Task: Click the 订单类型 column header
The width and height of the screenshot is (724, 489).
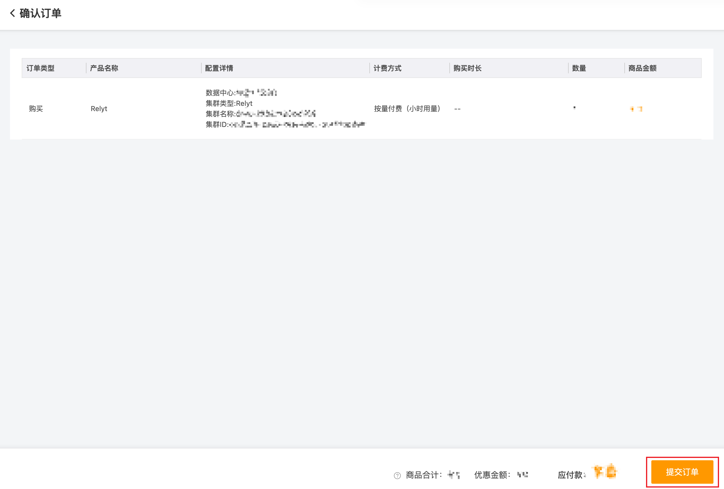Action: click(40, 68)
